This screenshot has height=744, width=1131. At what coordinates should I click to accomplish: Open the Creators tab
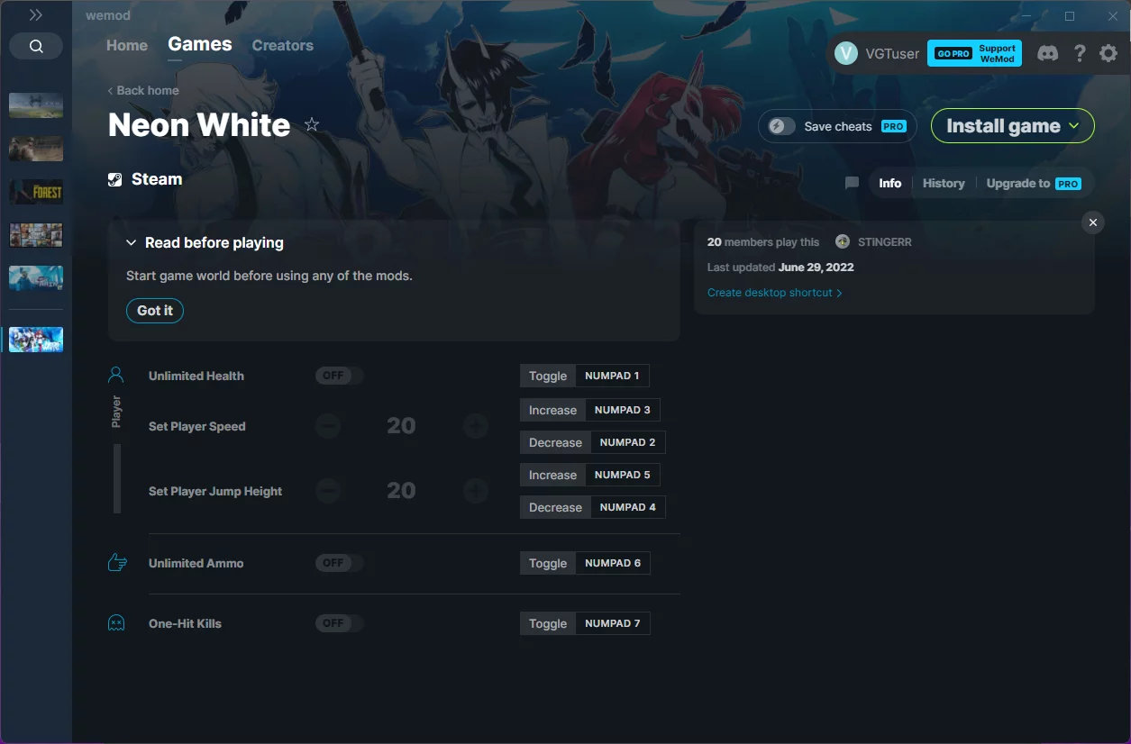click(283, 45)
